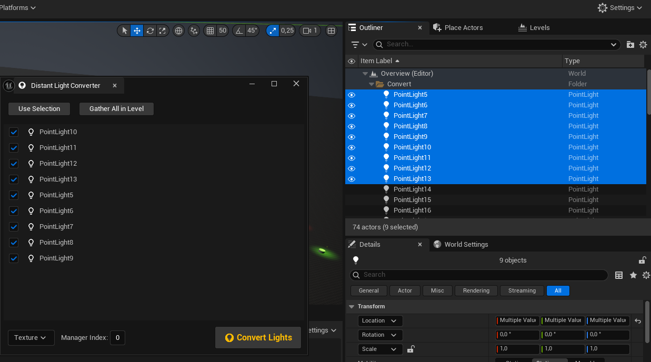Toggle visibility eye for PointLight8
The image size is (651, 362).
352,126
